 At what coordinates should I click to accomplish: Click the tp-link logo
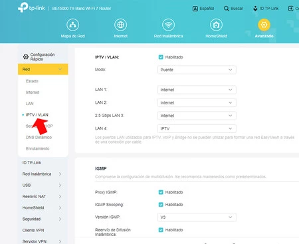click(x=31, y=7)
